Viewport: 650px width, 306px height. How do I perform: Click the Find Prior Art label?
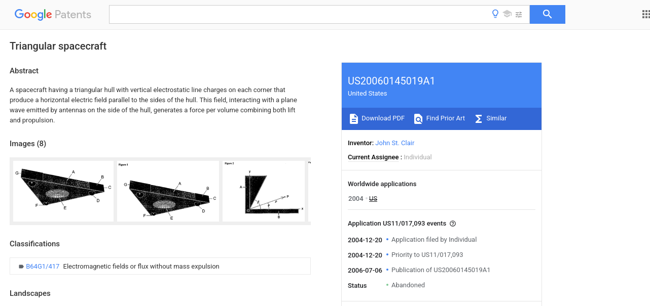[x=445, y=118]
